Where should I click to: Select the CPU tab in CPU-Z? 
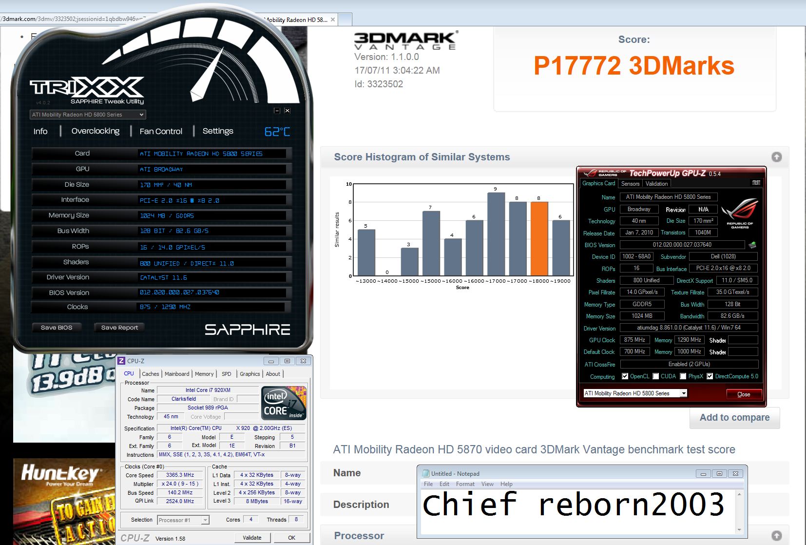click(x=129, y=373)
